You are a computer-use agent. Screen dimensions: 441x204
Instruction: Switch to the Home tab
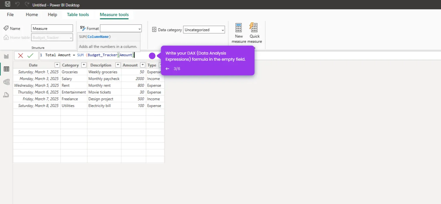(x=32, y=14)
